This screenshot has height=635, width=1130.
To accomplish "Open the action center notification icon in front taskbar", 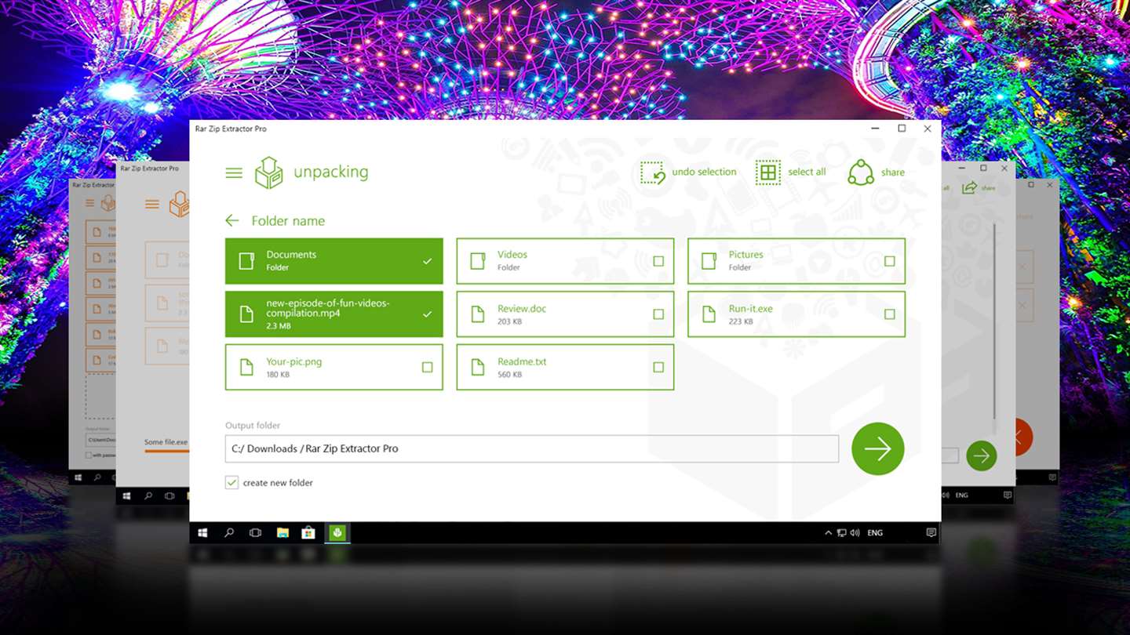I will [x=931, y=533].
